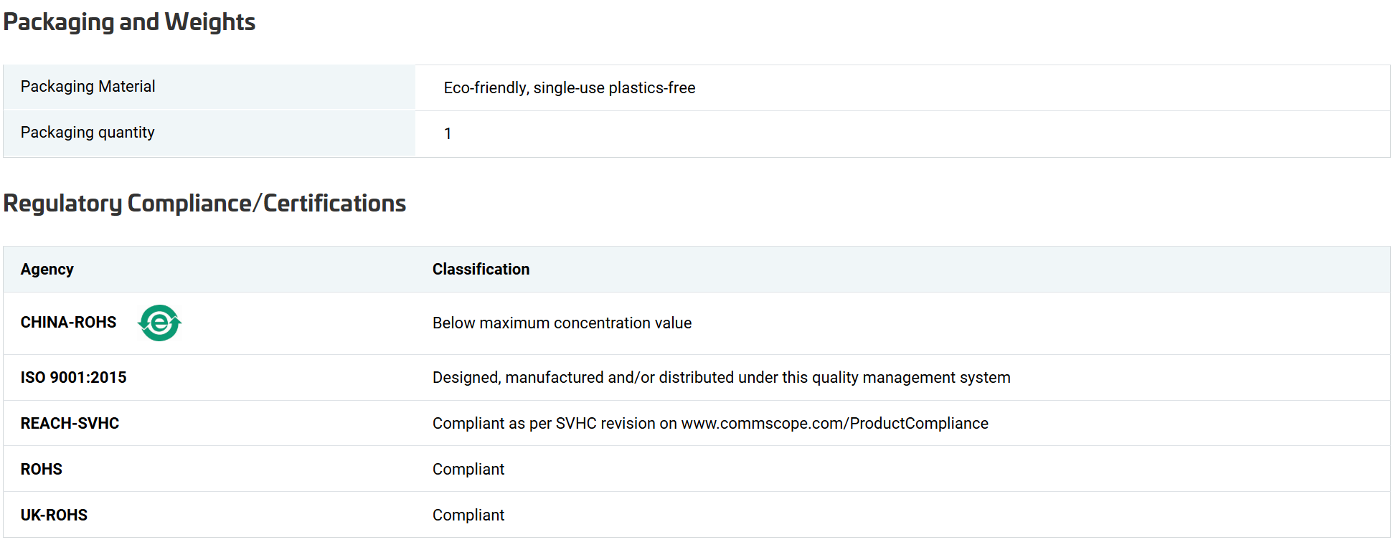Select the REACH-SVHC agency name
Image resolution: width=1396 pixels, height=542 pixels.
(70, 424)
